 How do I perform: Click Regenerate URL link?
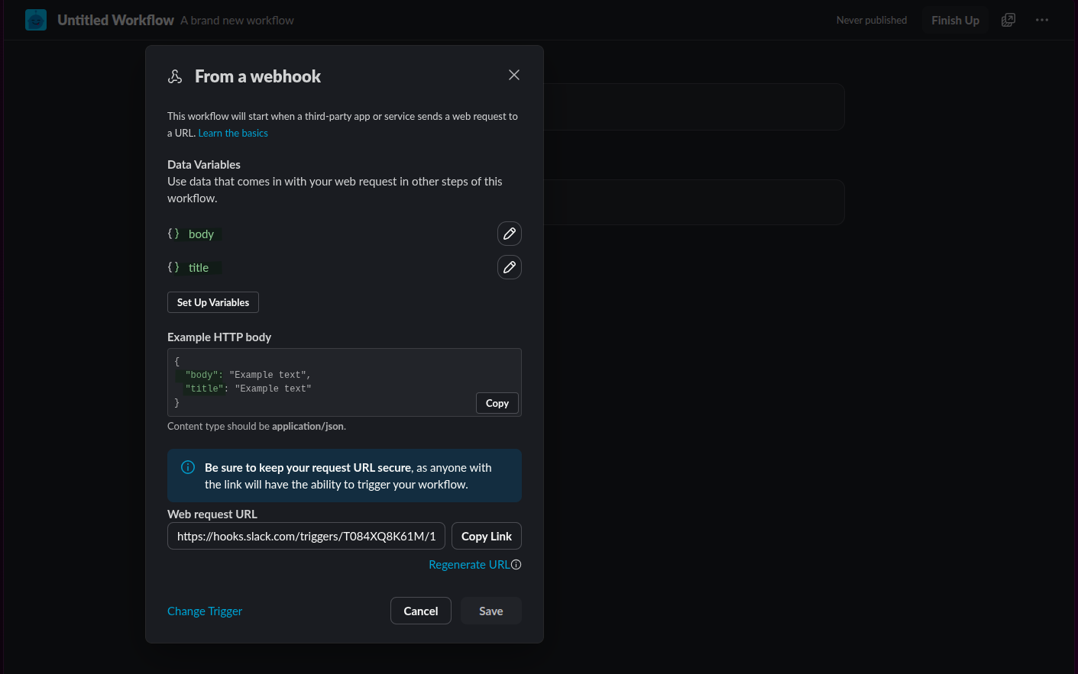469,565
